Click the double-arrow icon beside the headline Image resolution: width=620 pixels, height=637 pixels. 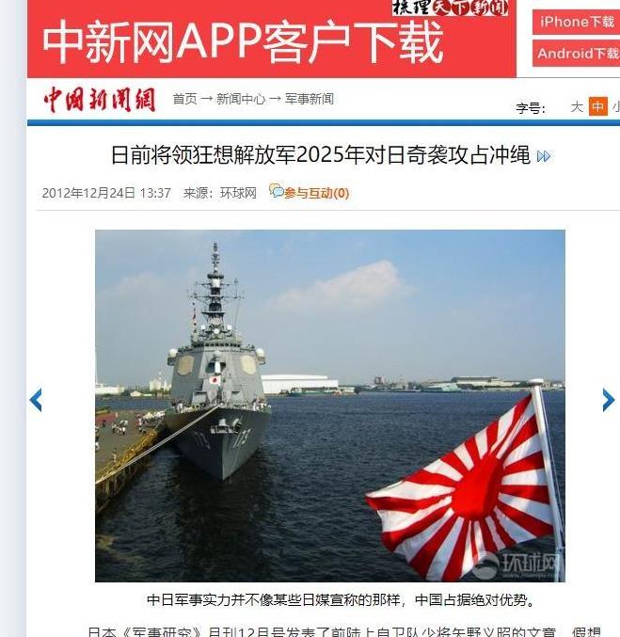[543, 156]
